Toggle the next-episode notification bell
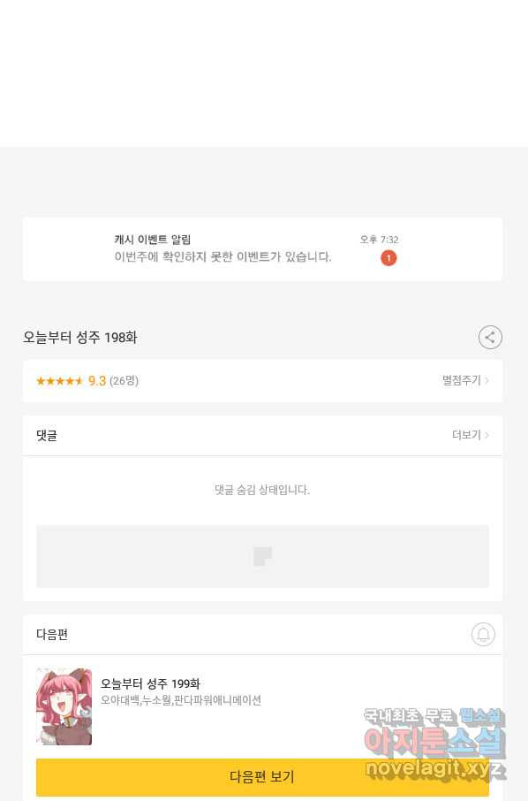 pyautogui.click(x=483, y=634)
